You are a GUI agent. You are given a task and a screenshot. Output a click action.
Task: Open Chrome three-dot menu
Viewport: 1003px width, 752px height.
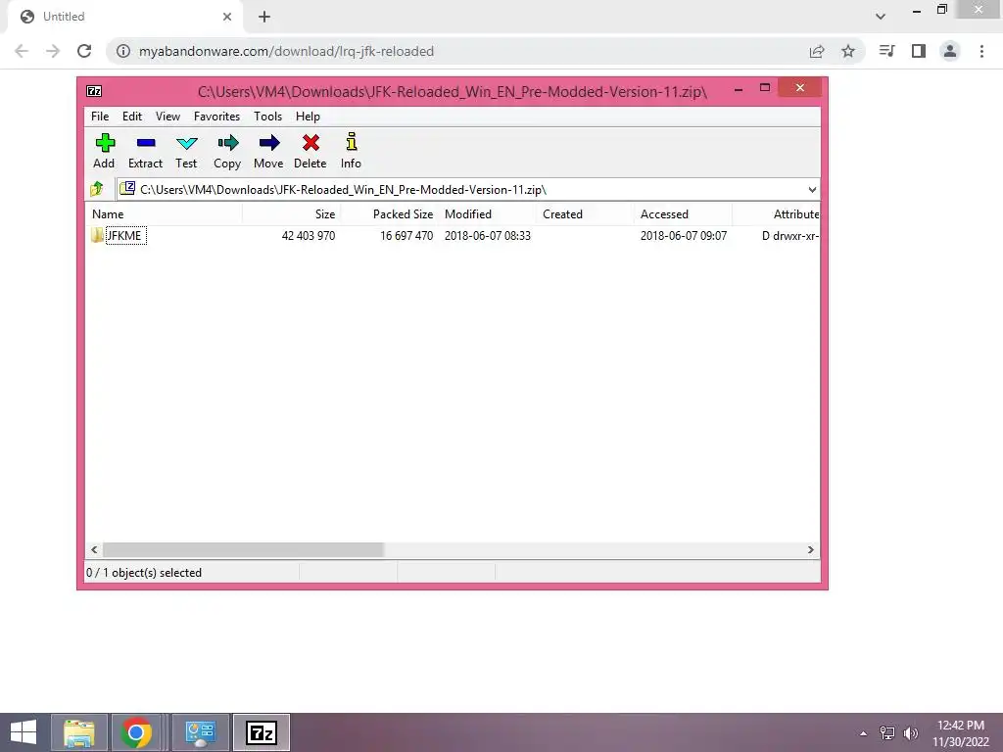tap(981, 51)
